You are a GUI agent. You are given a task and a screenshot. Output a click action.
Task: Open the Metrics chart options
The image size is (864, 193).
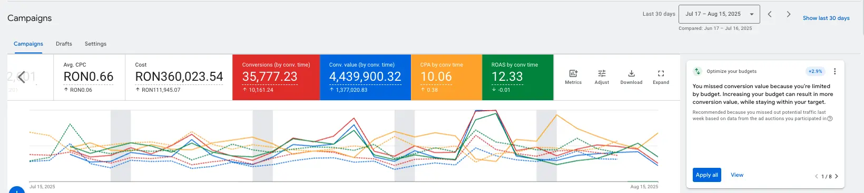(573, 77)
